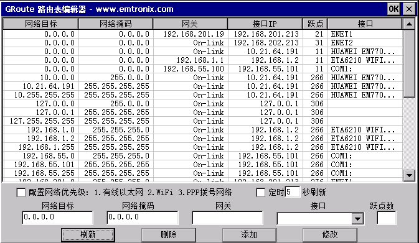Select gateway 192.168.55.100 cell
The image size is (419, 243).
point(191,69)
